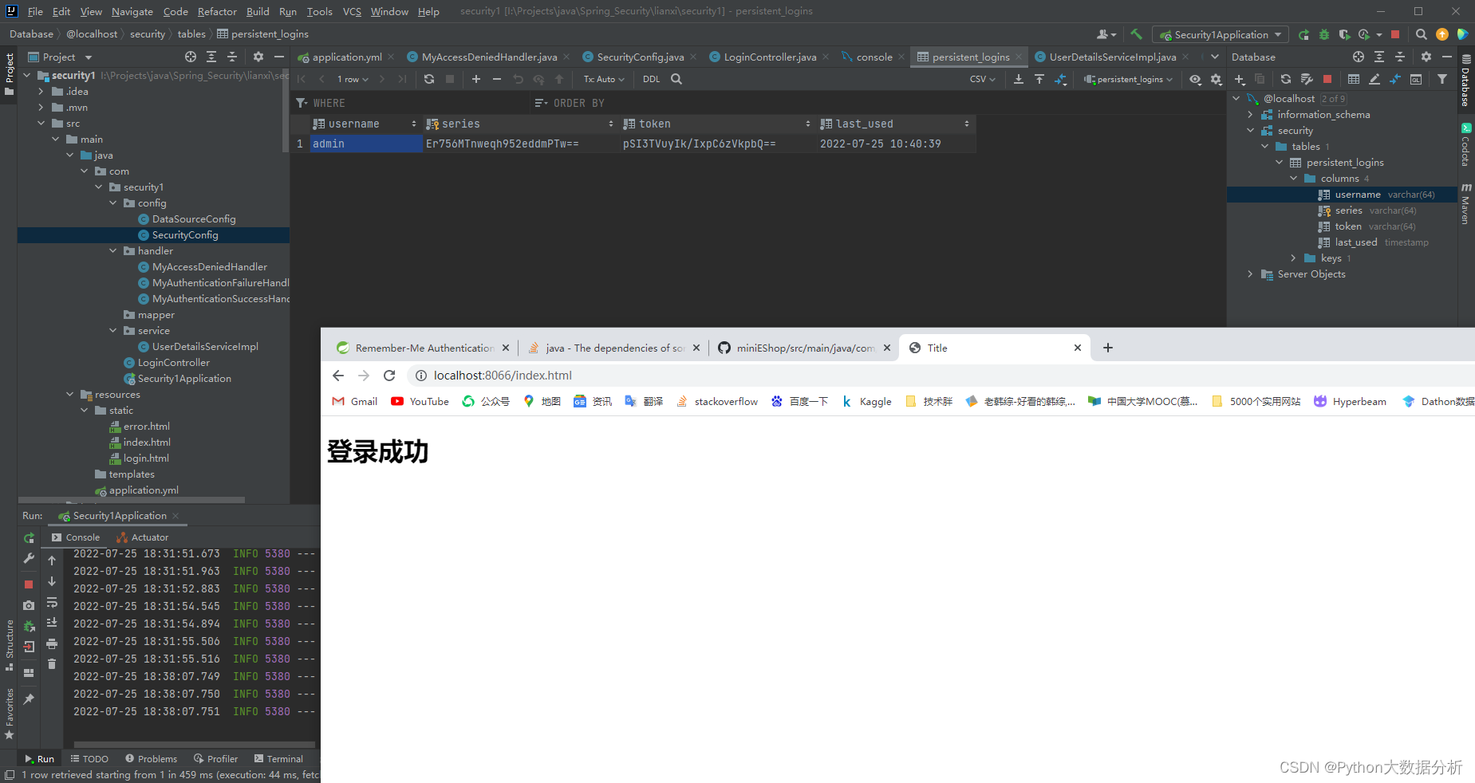Open the data filter funnel icon
The height and width of the screenshot is (783, 1475).
(1441, 79)
